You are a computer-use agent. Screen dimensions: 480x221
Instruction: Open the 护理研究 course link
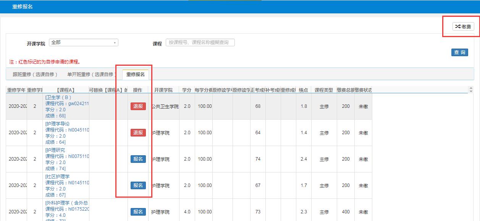(x=55, y=150)
